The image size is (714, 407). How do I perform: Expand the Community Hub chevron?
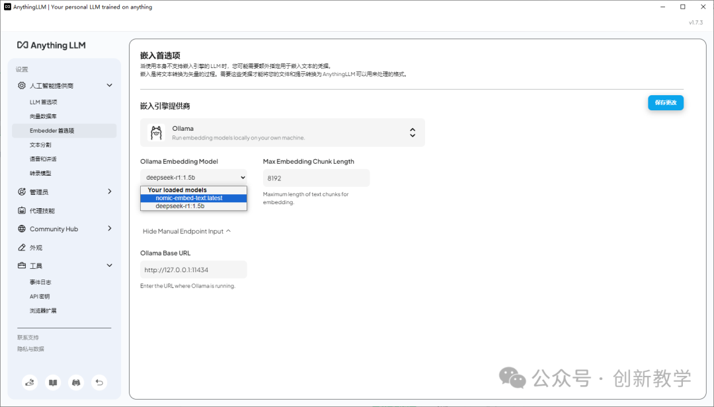pos(109,229)
